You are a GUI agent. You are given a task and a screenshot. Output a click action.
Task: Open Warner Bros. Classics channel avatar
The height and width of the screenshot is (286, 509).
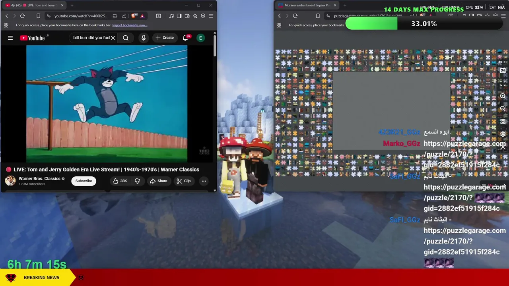tap(10, 181)
